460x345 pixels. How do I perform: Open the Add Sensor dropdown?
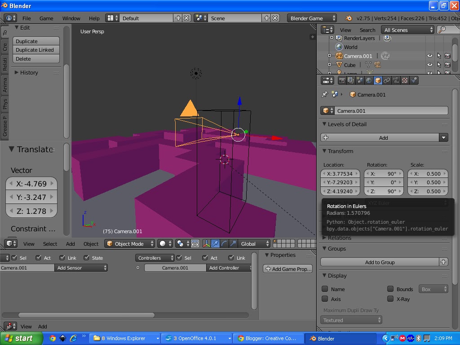[81, 268]
